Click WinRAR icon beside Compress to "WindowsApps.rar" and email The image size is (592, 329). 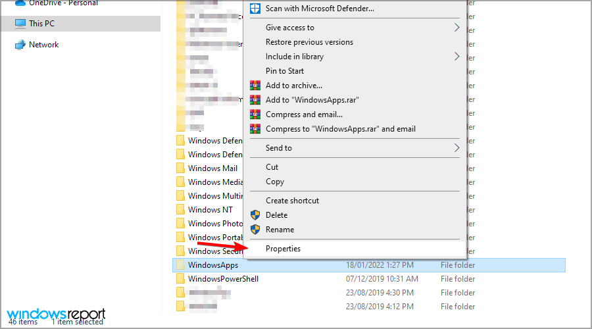tap(255, 129)
